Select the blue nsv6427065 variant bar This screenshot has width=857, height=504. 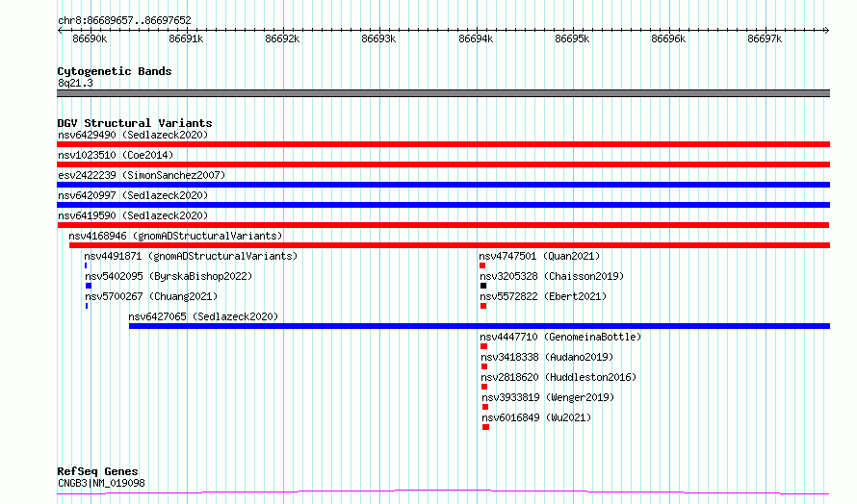pos(480,326)
